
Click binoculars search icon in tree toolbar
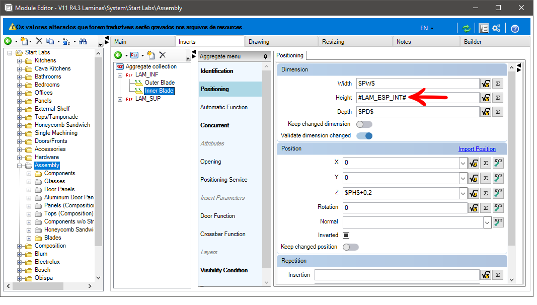pos(83,41)
